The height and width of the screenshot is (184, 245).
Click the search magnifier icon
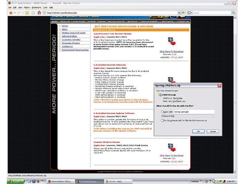click(233, 13)
